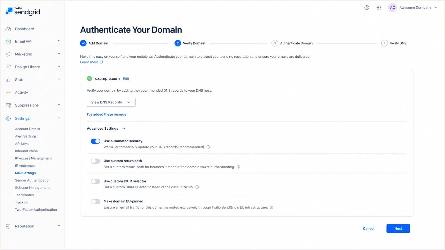This screenshot has height=250, width=445.
Task: Click the Design Library icon
Action: (x=8, y=67)
